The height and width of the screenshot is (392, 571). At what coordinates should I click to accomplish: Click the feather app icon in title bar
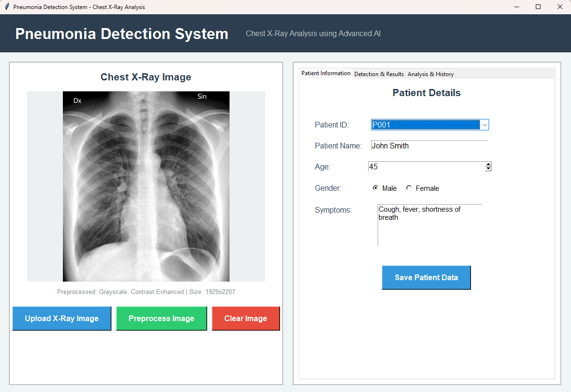click(x=7, y=7)
